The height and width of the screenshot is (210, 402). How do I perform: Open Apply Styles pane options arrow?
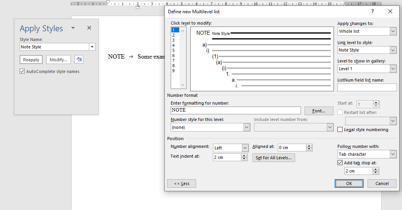[x=73, y=28]
